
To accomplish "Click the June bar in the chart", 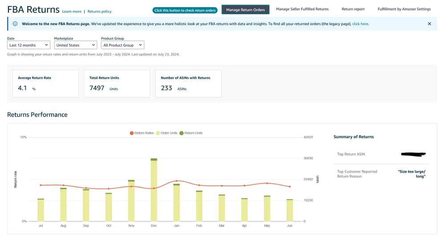I will [290, 210].
